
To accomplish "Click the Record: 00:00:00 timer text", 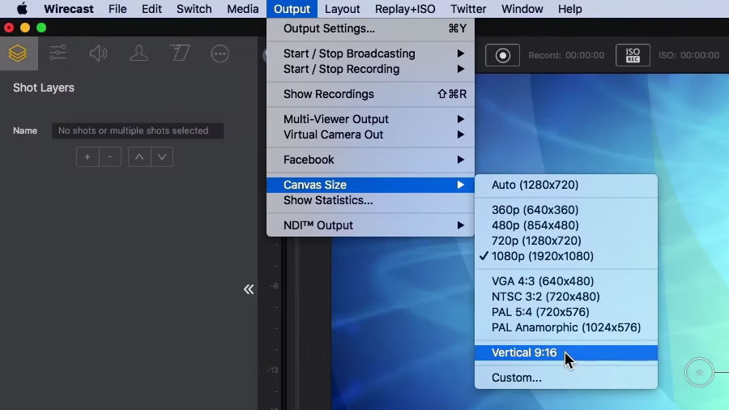I will pyautogui.click(x=566, y=55).
